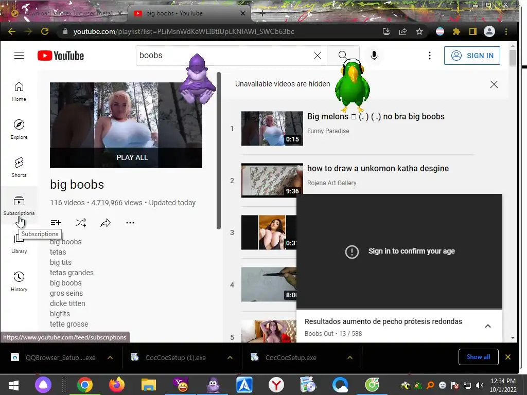Bookmark this page with the star icon
Image resolution: width=527 pixels, height=395 pixels.
click(419, 31)
